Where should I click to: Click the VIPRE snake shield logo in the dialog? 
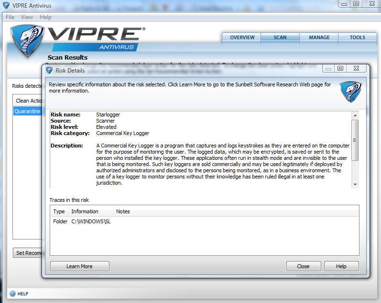click(350, 92)
